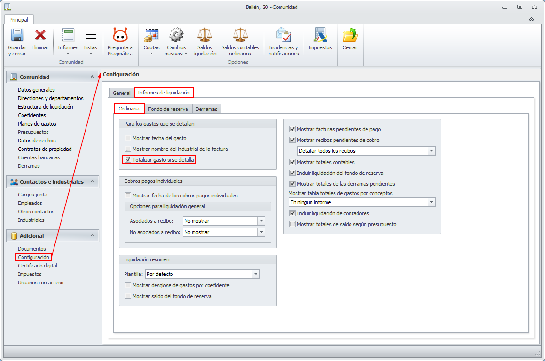
Task: Open Planes de gastos
Action: click(x=37, y=124)
